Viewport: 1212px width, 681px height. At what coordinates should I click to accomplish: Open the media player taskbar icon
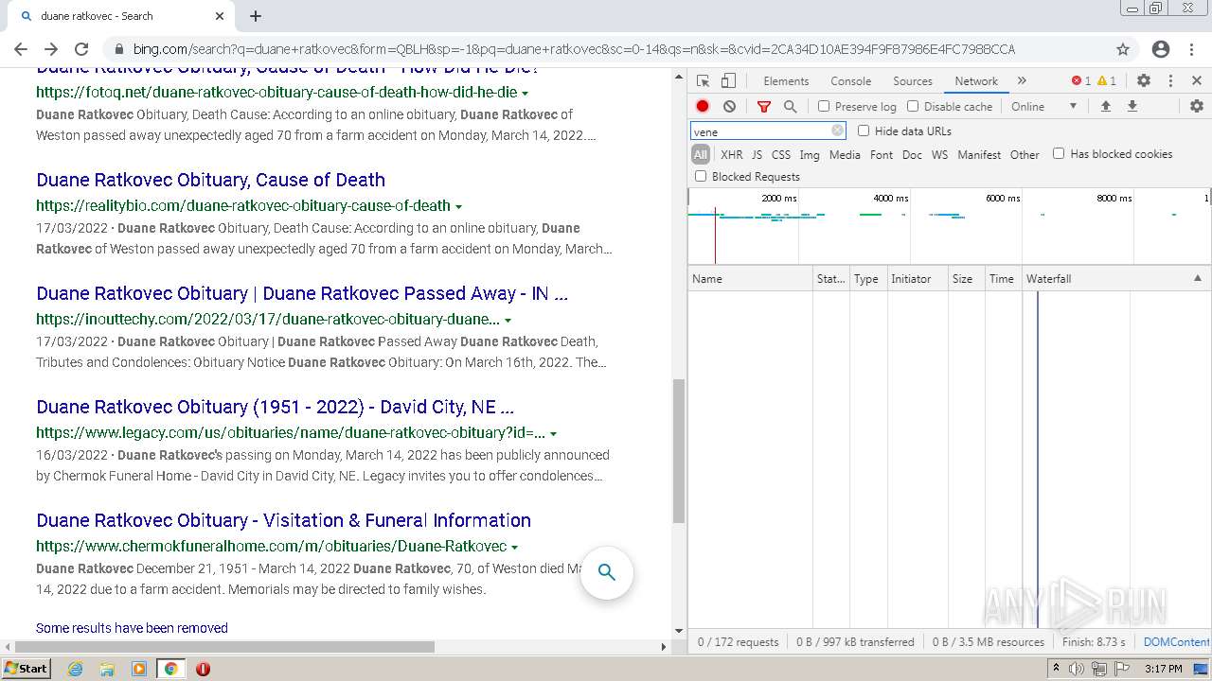(139, 669)
